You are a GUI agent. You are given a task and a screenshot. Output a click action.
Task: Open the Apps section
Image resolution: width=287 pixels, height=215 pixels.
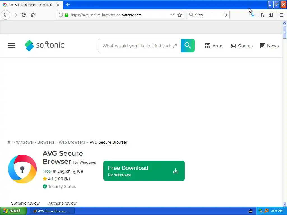tap(214, 46)
